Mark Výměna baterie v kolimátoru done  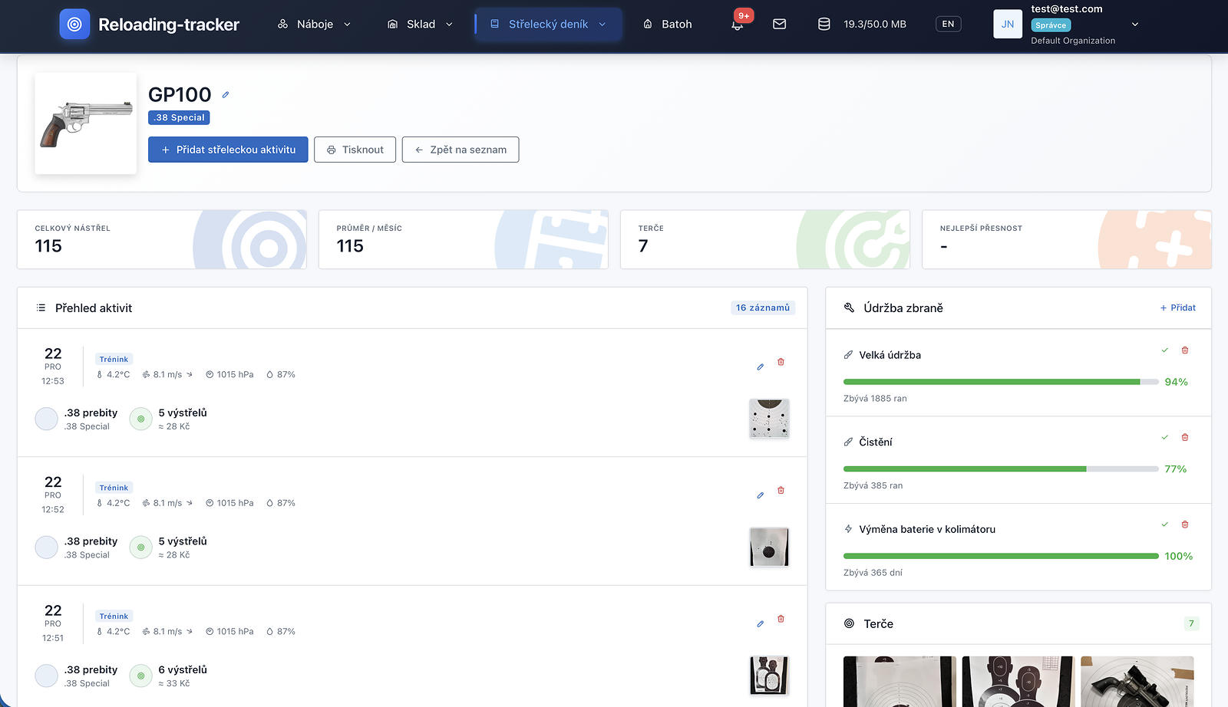click(x=1164, y=524)
